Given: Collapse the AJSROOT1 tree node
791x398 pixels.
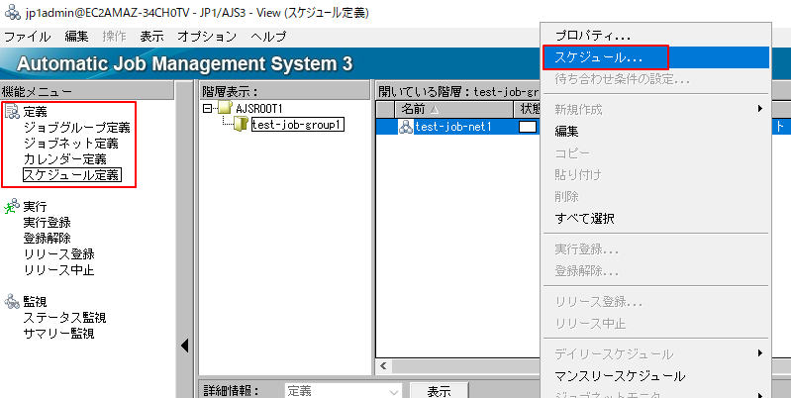Looking at the screenshot, I should pos(207,108).
